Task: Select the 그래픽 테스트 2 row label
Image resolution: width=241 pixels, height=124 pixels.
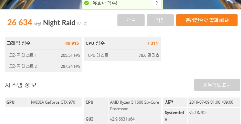Action: click(23, 66)
